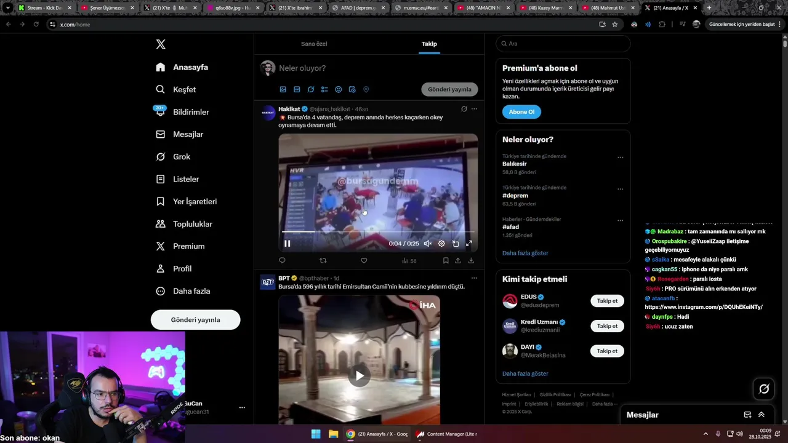Download the Hakikat post video
Image resolution: width=788 pixels, height=443 pixels.
[471, 261]
